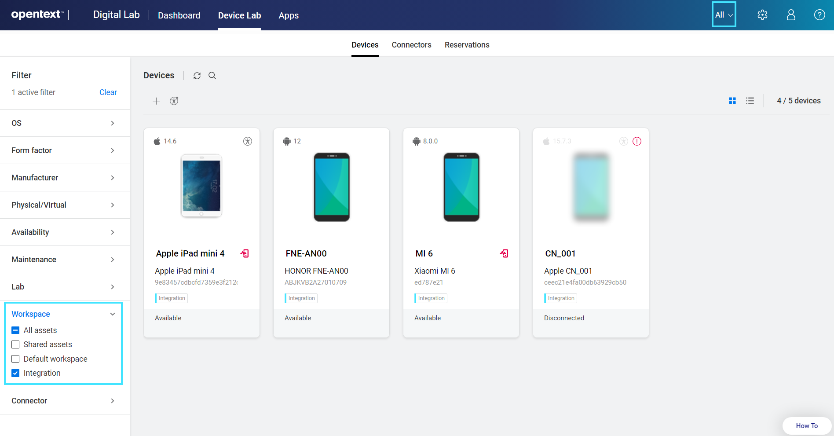Click the opentext logo
This screenshot has height=436, width=834.
tap(37, 15)
